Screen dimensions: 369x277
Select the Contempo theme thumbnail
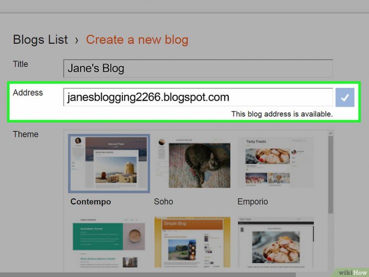[x=109, y=164]
